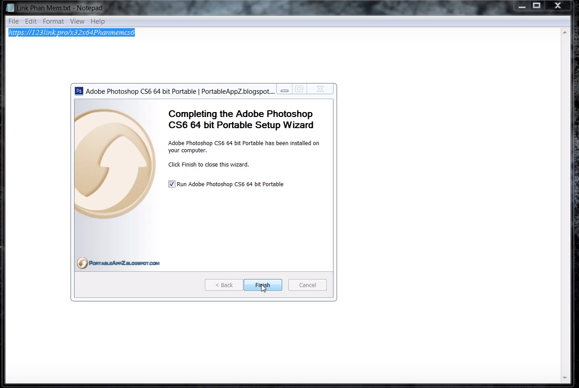The image size is (579, 388).
Task: Close the Photoshop setup wizard with X
Action: click(320, 89)
